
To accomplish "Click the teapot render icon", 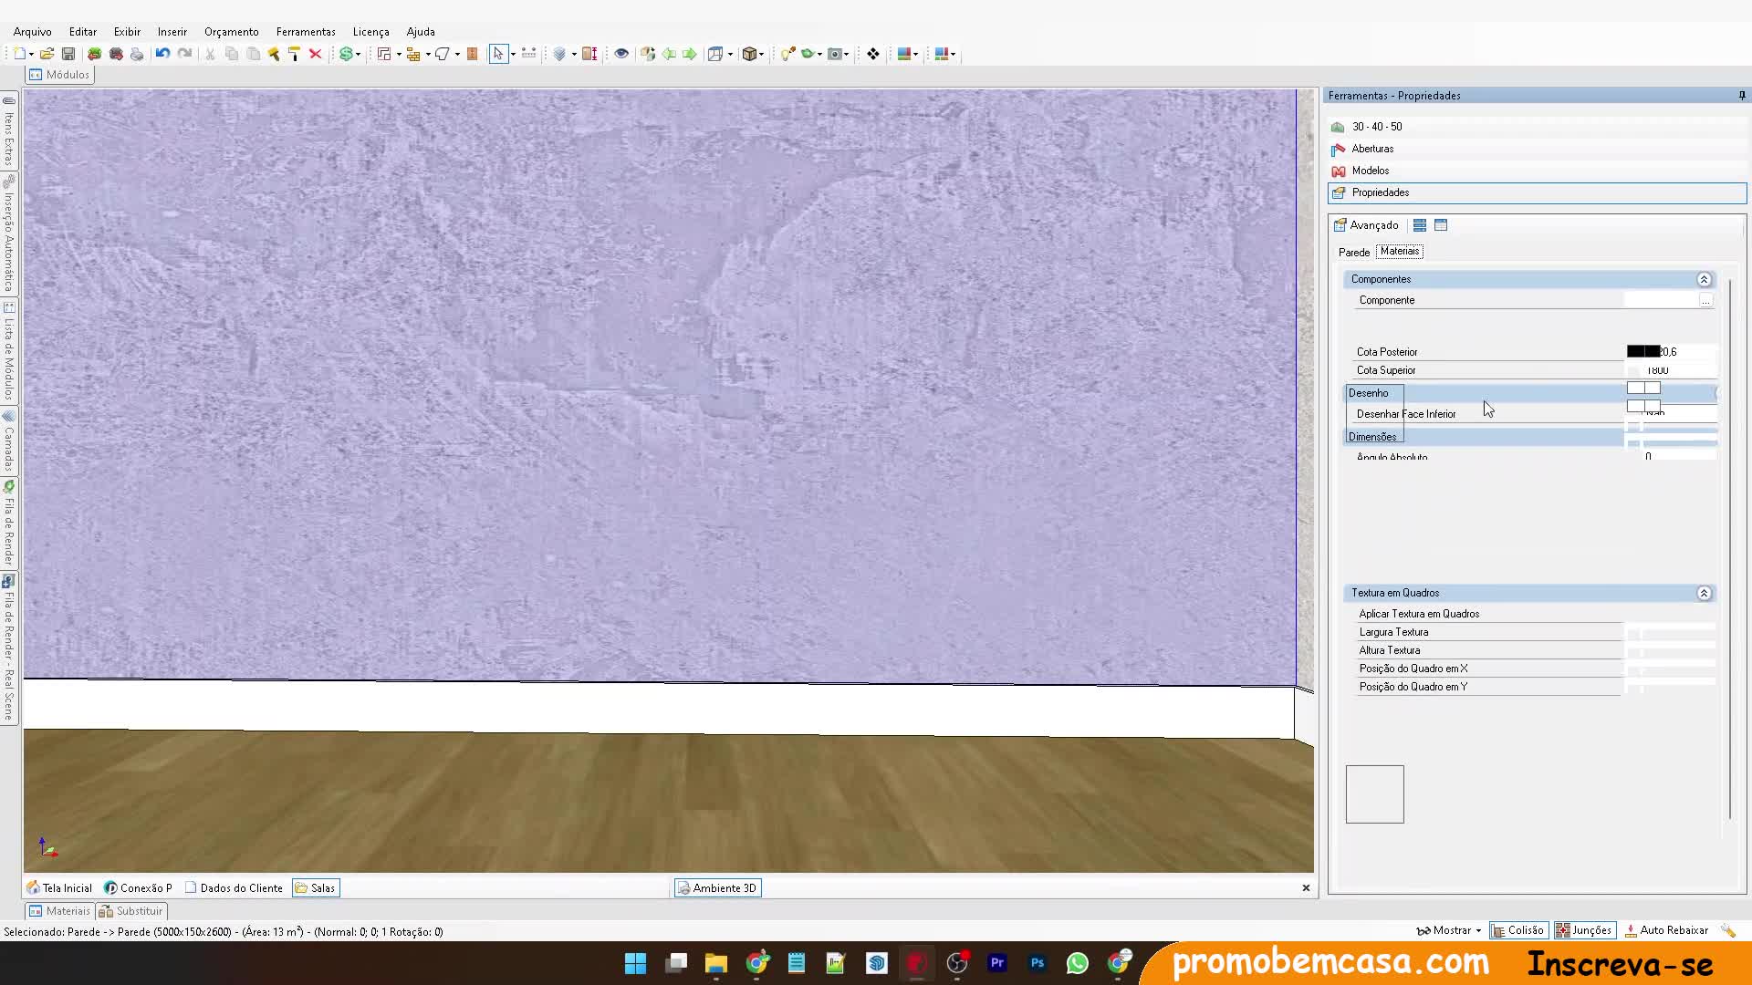I will [x=808, y=54].
